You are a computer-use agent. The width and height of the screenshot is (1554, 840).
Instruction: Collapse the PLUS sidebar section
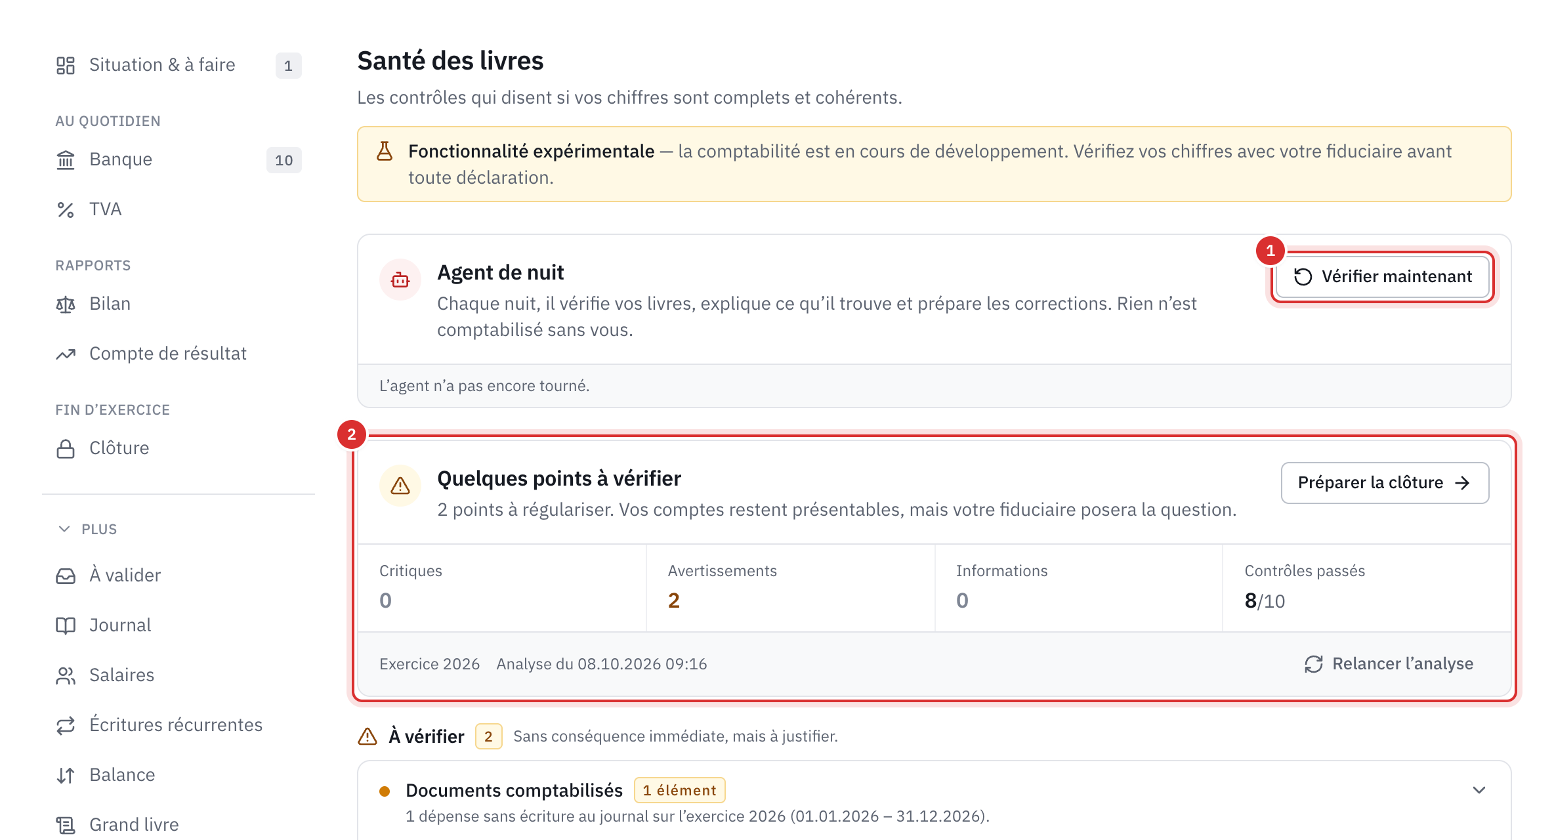87,529
